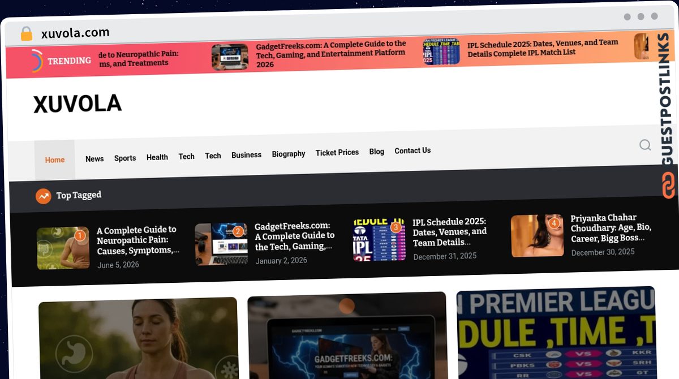Click the Trending spinner logo icon

[36, 61]
